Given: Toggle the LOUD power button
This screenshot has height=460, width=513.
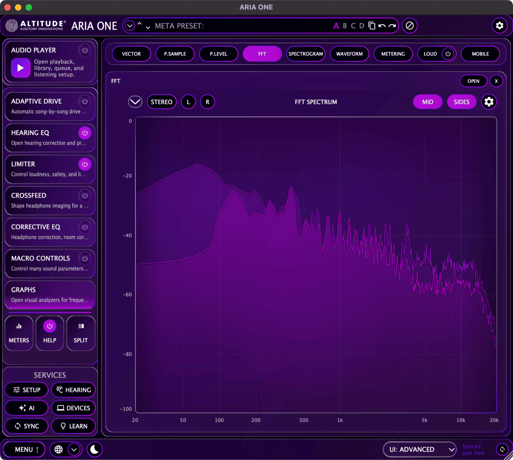Looking at the screenshot, I should [448, 54].
